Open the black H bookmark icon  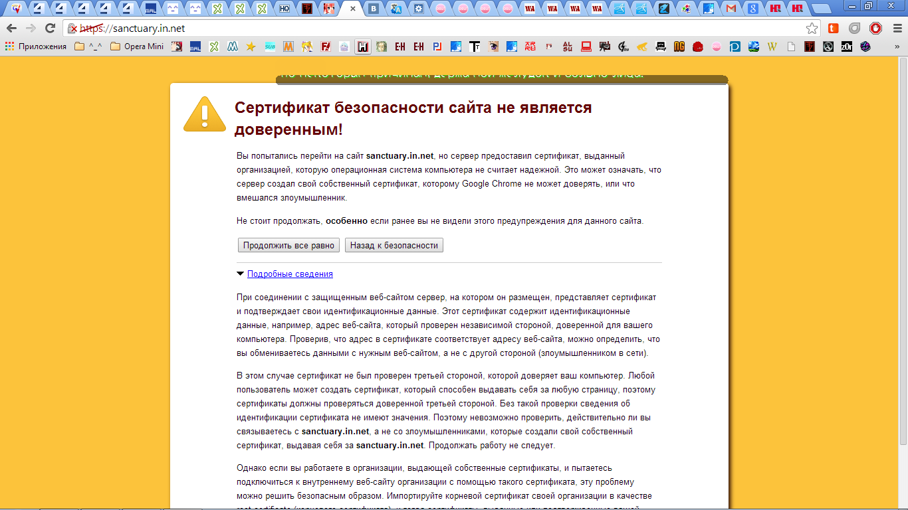[362, 46]
